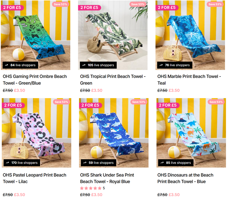Click the Save 53% badge on Pastel Leopard towel

pos(62,102)
